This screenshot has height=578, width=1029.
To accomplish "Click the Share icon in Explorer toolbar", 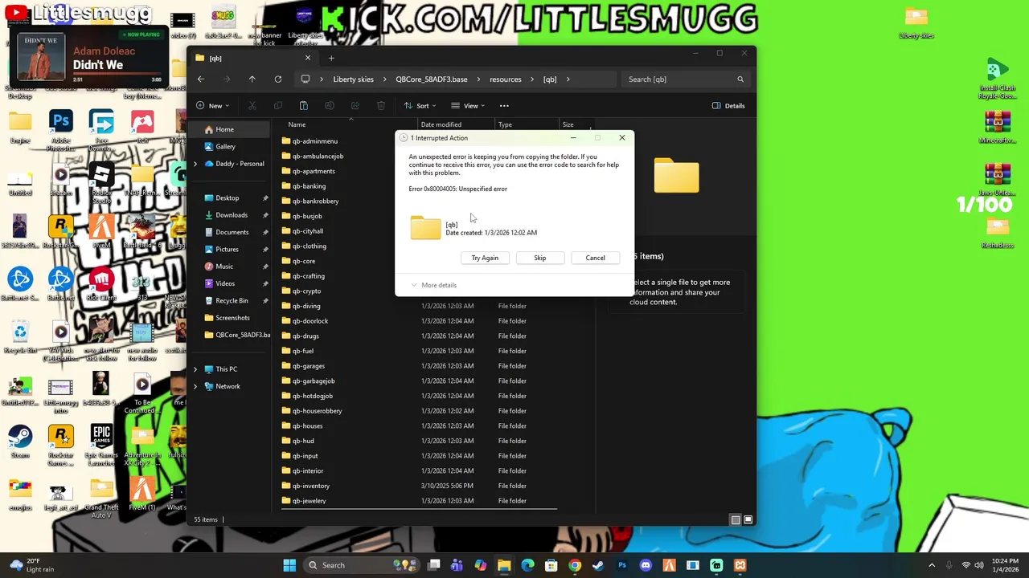I will (x=355, y=106).
